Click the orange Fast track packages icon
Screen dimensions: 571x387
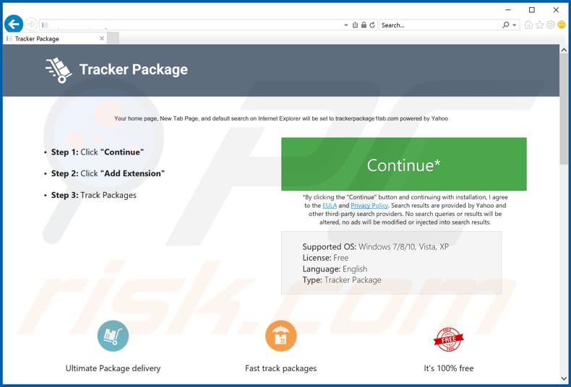pos(280,336)
